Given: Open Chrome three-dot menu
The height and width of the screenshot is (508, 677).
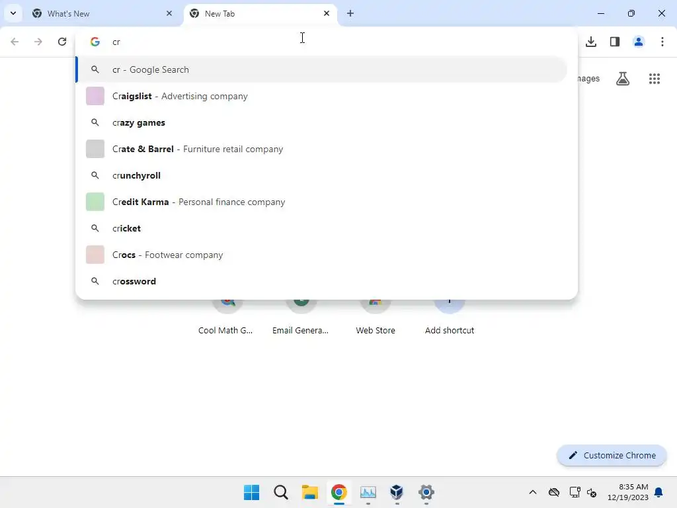Looking at the screenshot, I should click(662, 42).
